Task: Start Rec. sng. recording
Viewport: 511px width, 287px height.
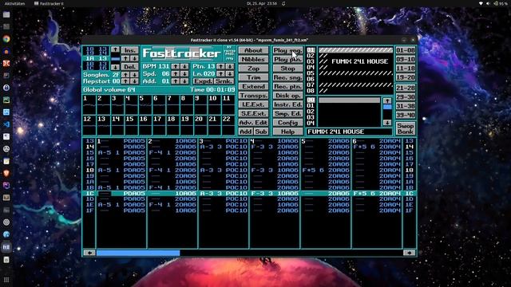Action: click(x=287, y=77)
